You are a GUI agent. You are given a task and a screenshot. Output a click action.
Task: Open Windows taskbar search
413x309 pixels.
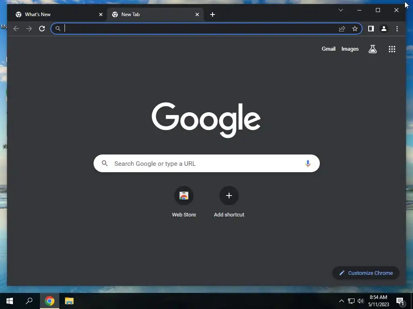29,301
